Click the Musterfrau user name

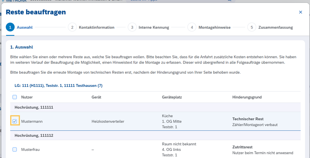(x=31, y=150)
